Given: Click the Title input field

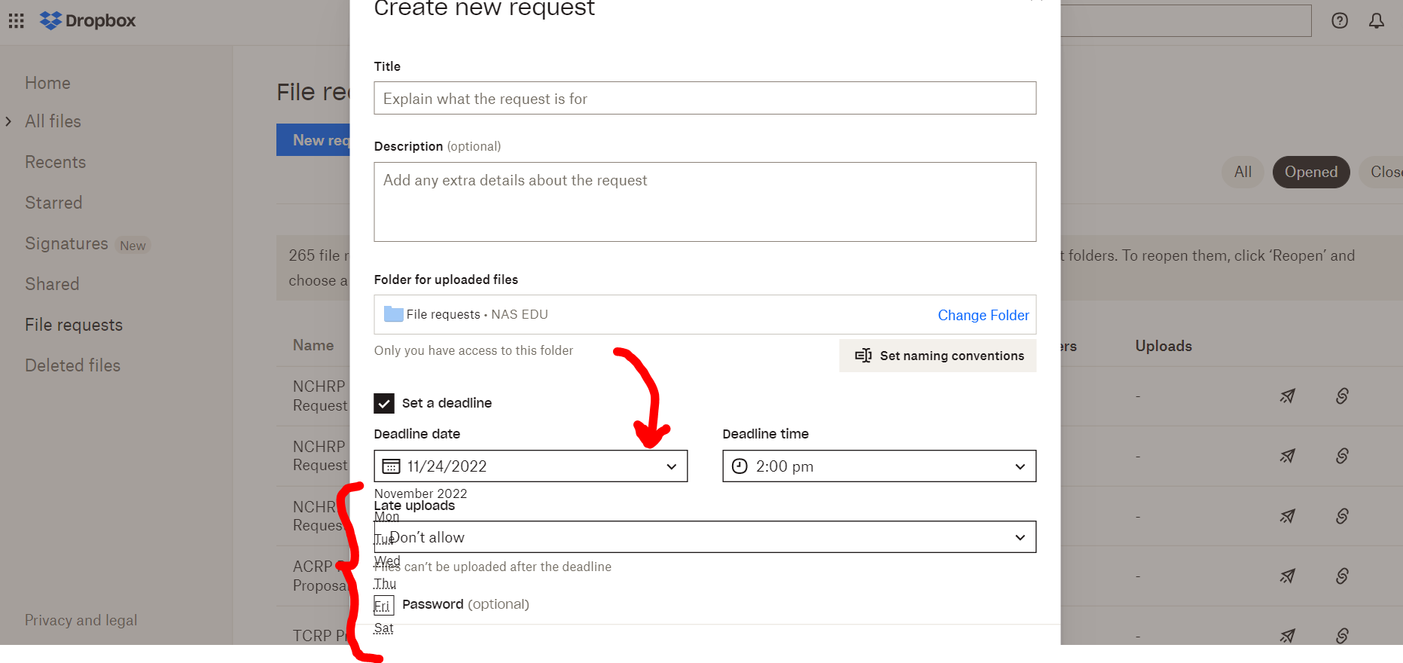Looking at the screenshot, I should pyautogui.click(x=705, y=98).
